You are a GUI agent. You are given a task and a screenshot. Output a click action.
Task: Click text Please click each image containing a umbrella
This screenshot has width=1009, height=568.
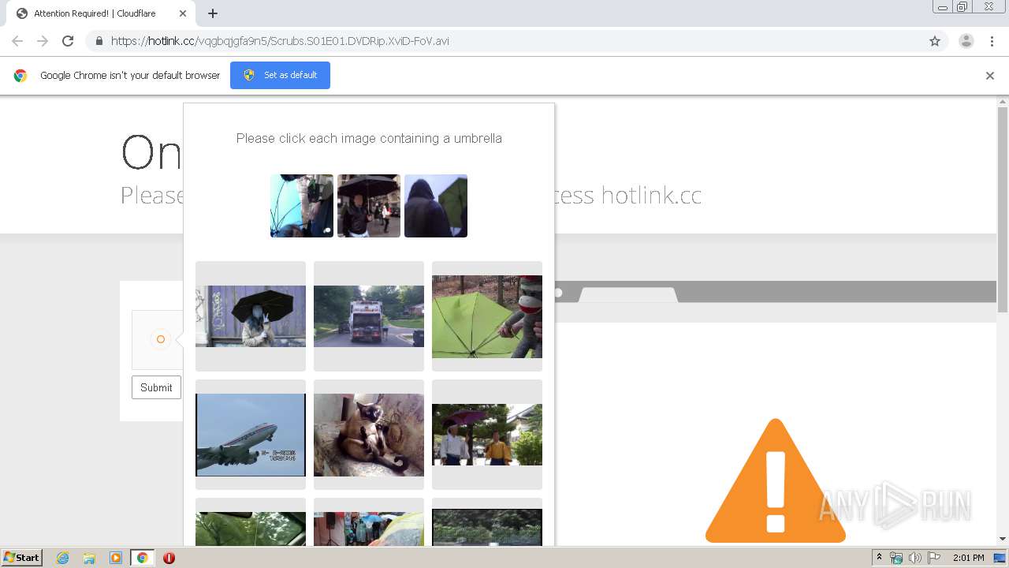click(x=369, y=138)
